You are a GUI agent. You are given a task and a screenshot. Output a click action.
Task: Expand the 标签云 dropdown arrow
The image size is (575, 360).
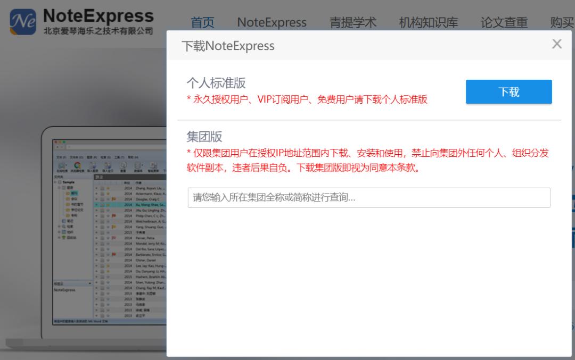point(89,283)
